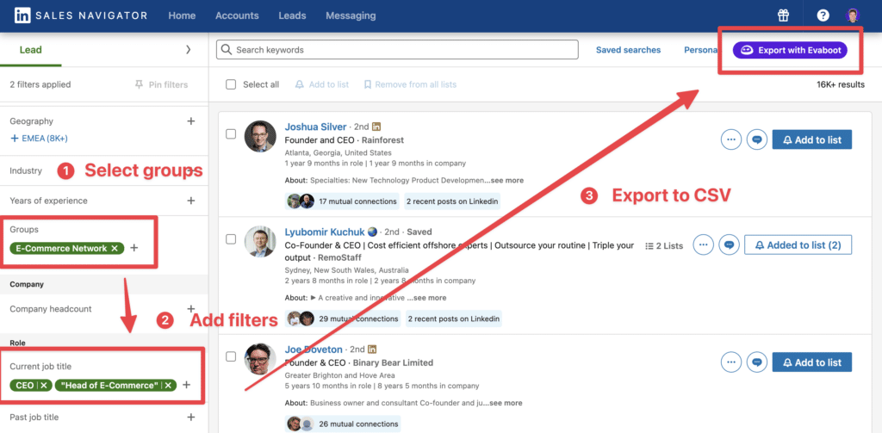Remove the "Head of E-Commerce" title filter
This screenshot has height=433, width=882.
pos(168,385)
